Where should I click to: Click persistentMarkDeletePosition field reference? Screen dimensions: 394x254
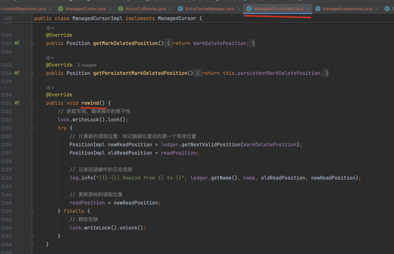coord(278,73)
